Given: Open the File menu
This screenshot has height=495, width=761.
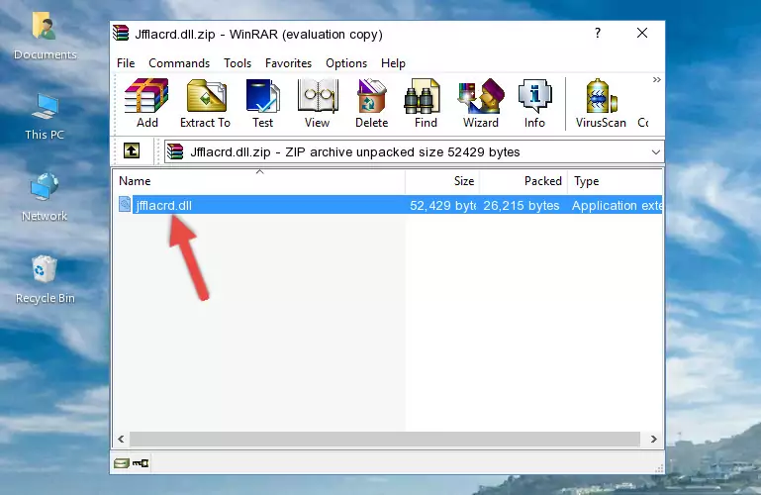Looking at the screenshot, I should [126, 63].
